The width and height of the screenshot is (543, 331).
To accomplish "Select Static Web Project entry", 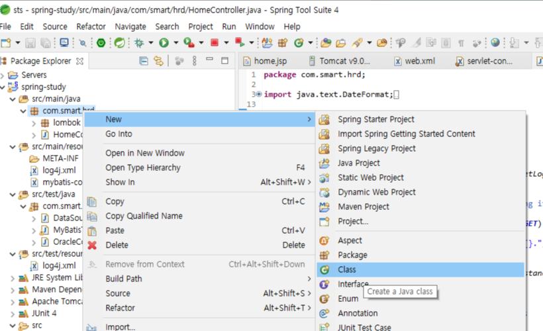I will (x=420, y=177).
